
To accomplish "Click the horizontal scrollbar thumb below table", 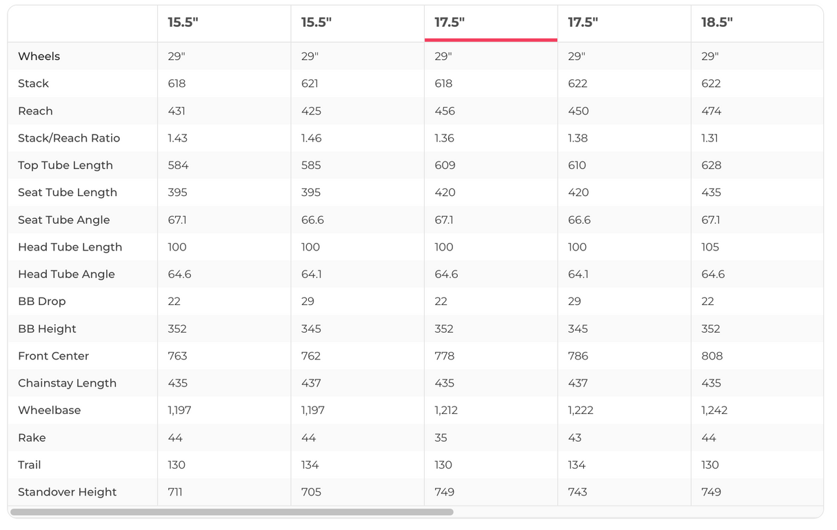I will tap(232, 512).
